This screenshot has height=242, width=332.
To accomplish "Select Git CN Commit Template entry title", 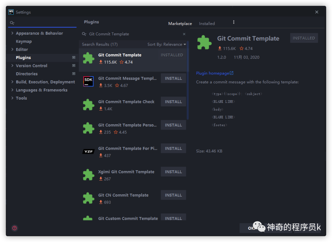I will click(x=123, y=195).
